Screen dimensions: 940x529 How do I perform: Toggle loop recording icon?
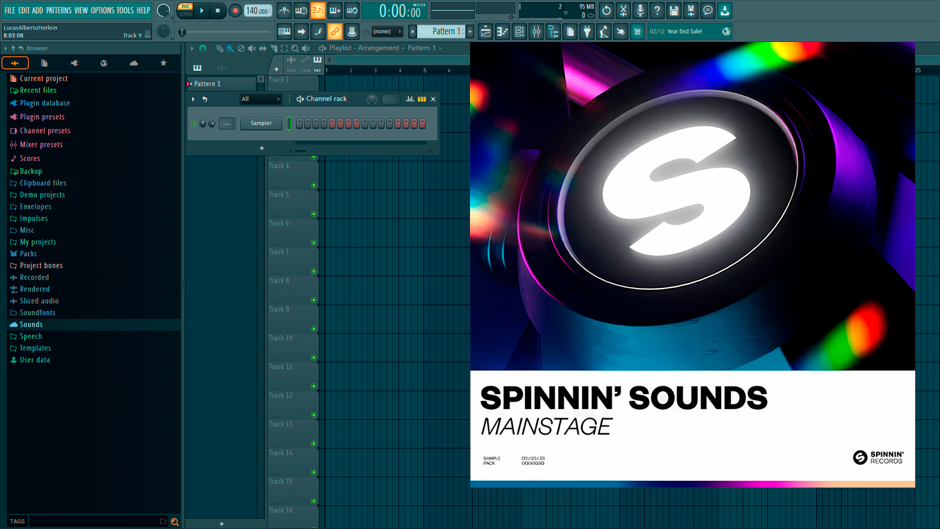(352, 10)
